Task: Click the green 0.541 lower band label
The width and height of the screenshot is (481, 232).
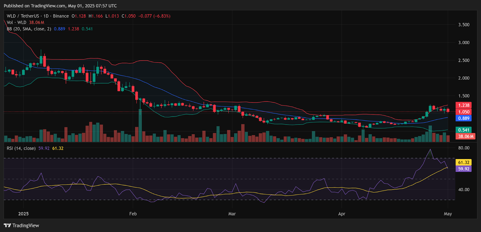Action: pyautogui.click(x=464, y=130)
